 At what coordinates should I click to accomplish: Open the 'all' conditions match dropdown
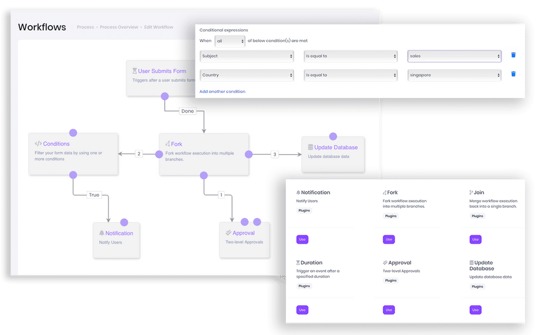[x=230, y=41]
